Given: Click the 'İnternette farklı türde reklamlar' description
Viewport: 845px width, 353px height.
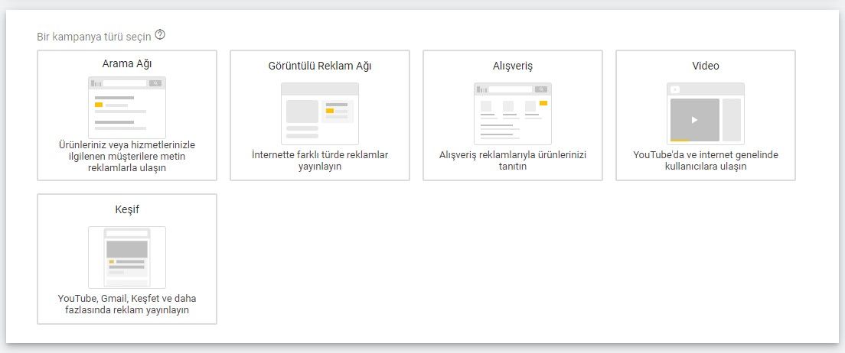Looking at the screenshot, I should 320,160.
